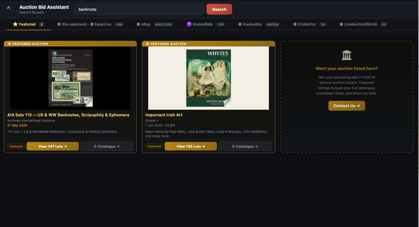Open E-Catalogue for AIA Sale 113
Image resolution: width=419 pixels, height=227 pixels.
107,146
